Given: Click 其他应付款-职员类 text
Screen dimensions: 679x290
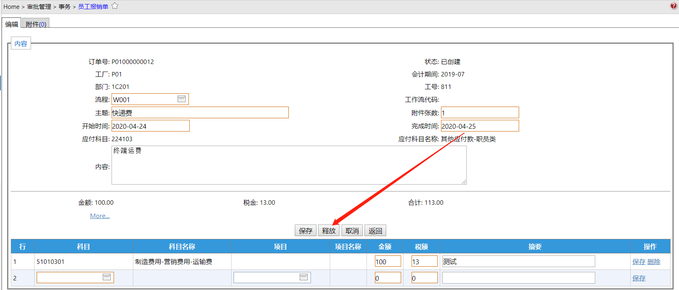Looking at the screenshot, I should 468,139.
